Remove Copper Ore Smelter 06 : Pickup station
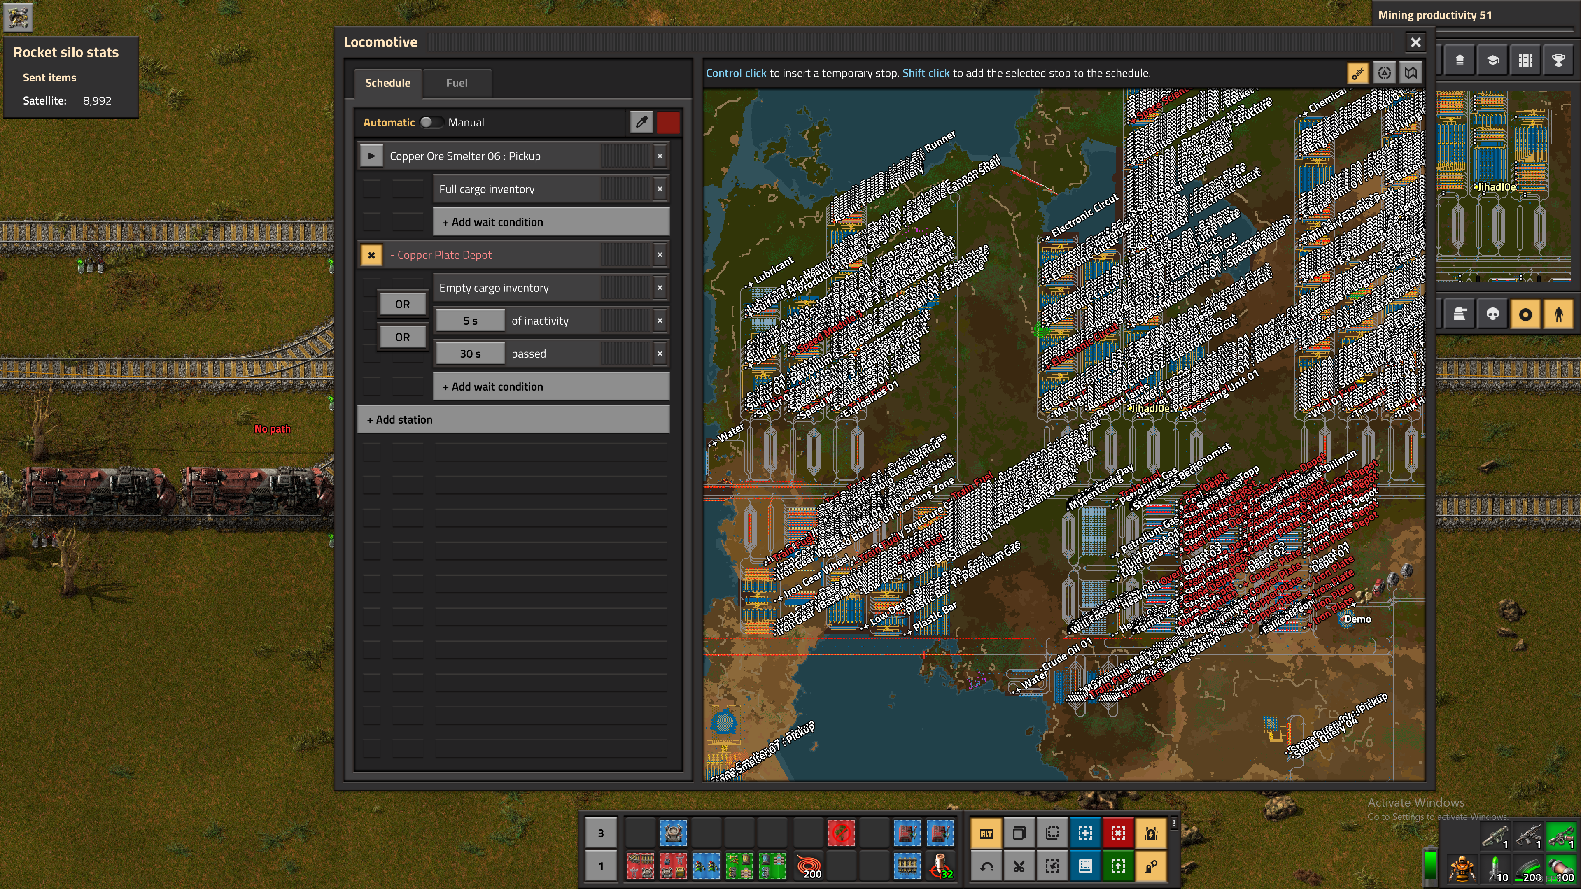Image resolution: width=1581 pixels, height=889 pixels. click(x=660, y=156)
